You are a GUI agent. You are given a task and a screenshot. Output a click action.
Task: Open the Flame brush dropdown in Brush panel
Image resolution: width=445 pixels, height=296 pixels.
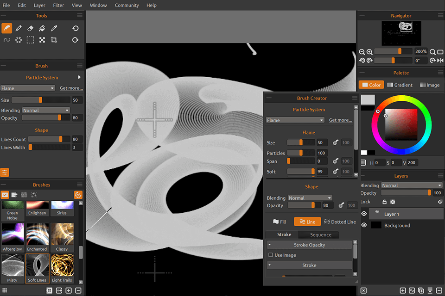pos(28,88)
